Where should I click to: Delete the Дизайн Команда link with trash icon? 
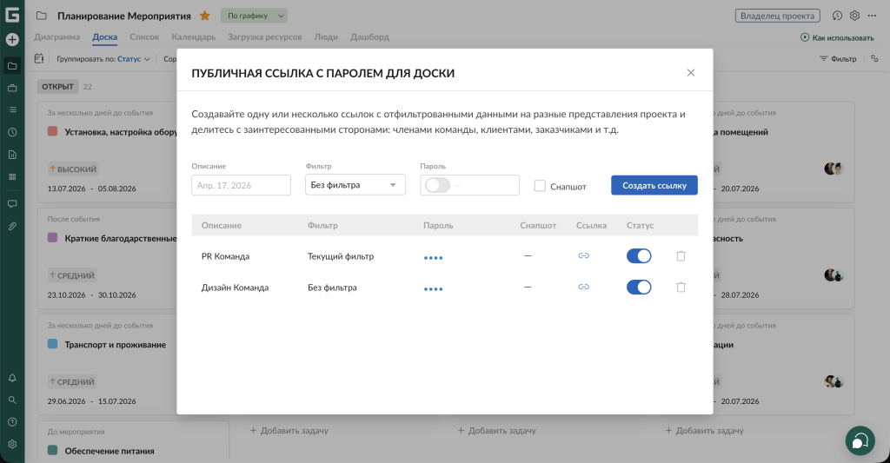point(681,288)
